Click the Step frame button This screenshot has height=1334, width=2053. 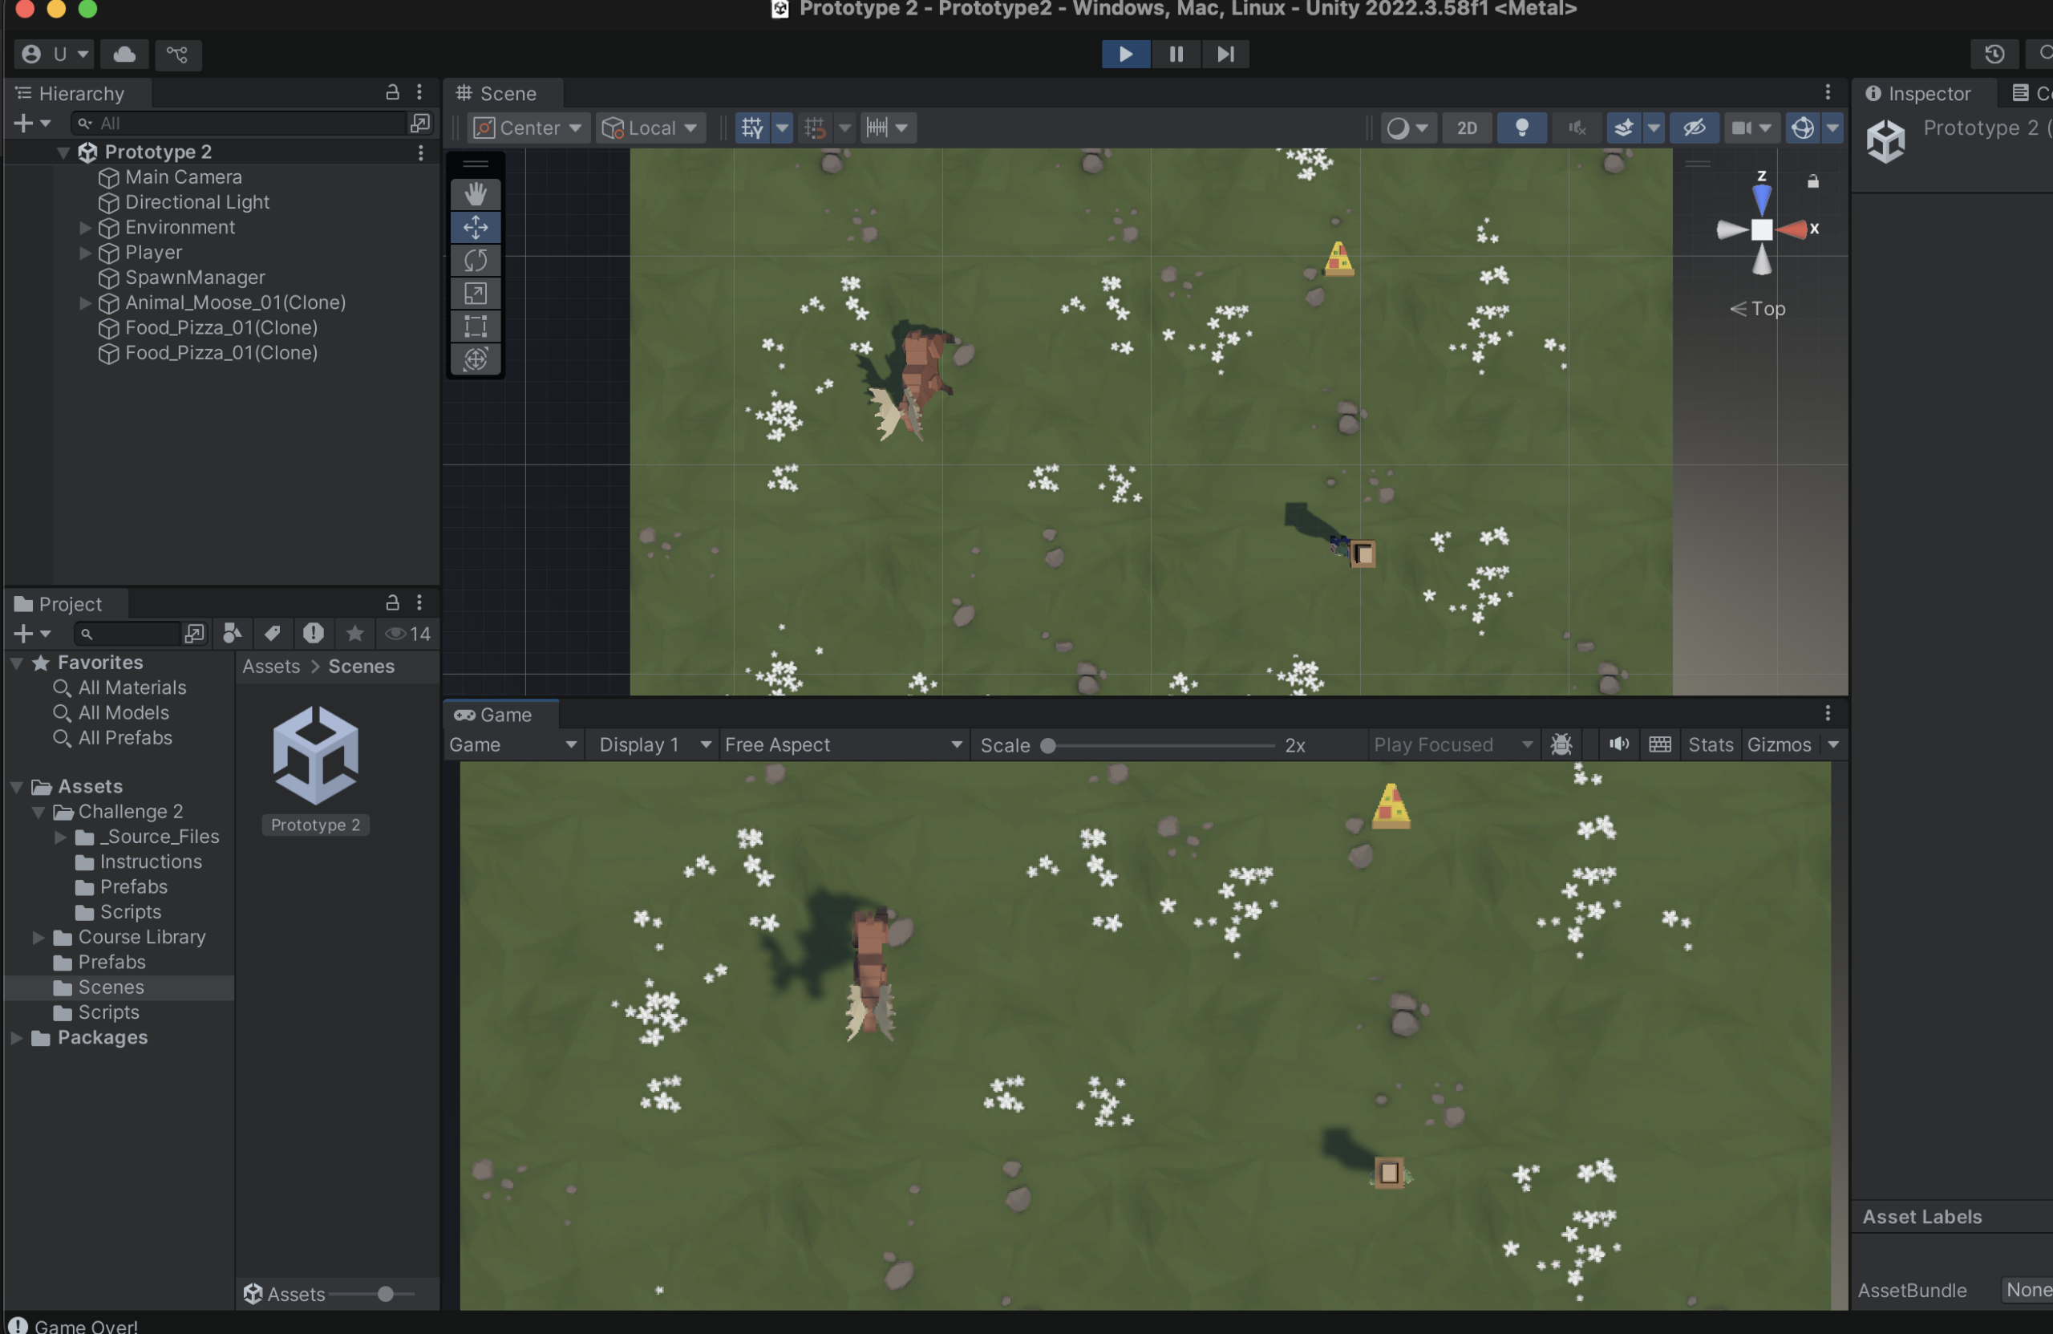1225,55
